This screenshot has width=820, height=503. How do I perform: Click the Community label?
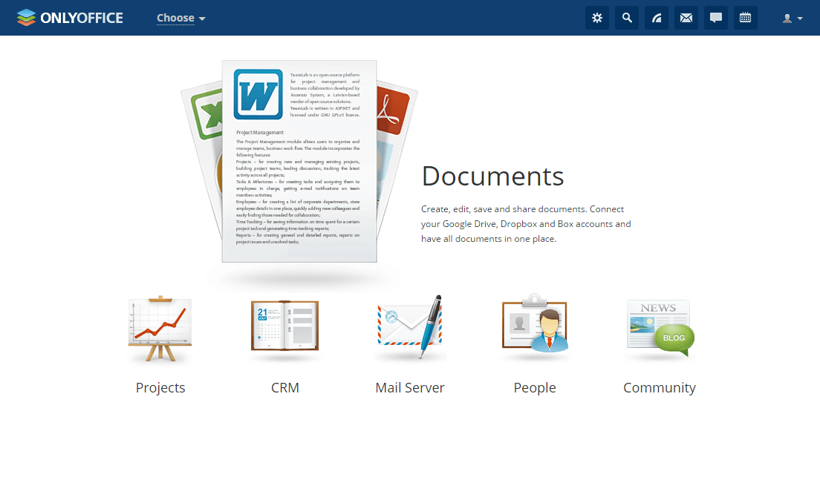[x=660, y=387]
